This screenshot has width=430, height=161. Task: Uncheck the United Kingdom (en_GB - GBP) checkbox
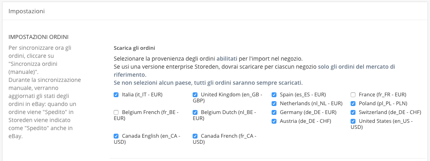(x=195, y=95)
